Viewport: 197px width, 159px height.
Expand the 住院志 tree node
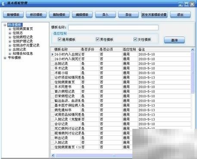click(x=10, y=33)
